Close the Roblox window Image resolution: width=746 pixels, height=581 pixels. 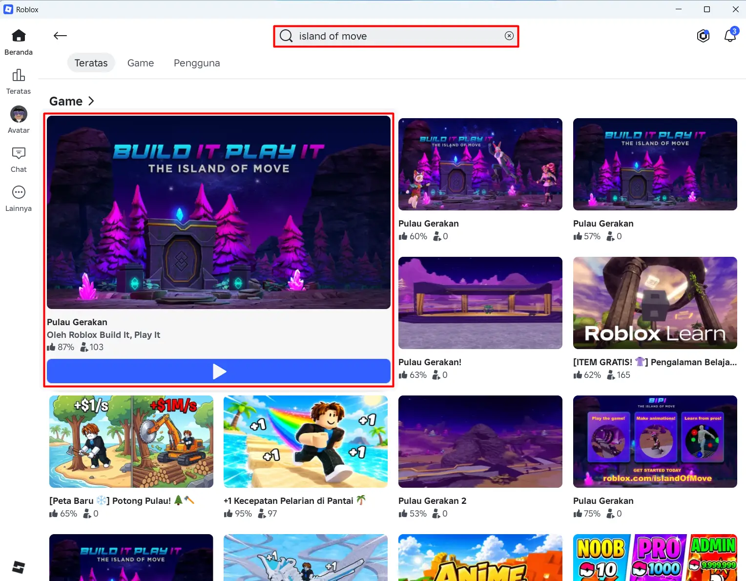pyautogui.click(x=735, y=9)
